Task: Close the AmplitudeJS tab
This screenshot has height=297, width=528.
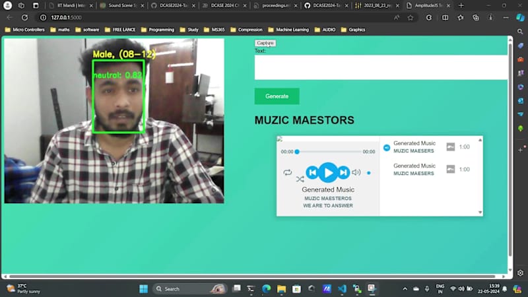Action: pos(448,6)
